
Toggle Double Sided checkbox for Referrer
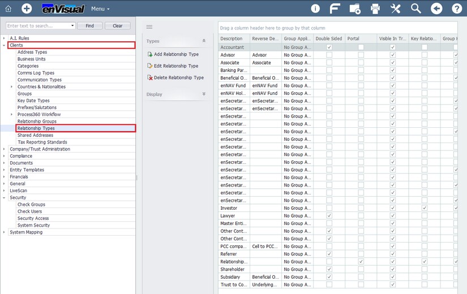tap(329, 254)
